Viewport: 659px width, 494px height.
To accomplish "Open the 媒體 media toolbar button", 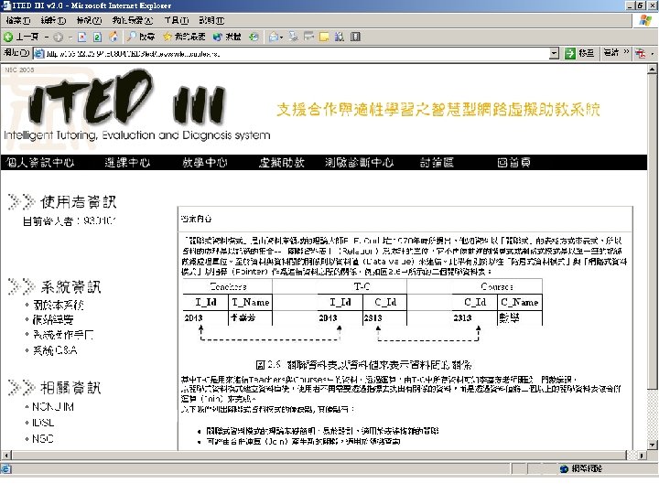I will [227, 37].
